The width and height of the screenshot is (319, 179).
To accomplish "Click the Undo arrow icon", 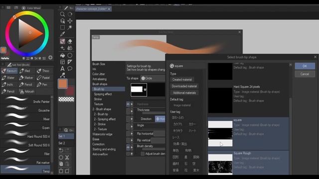I will pyautogui.click(x=61, y=150).
